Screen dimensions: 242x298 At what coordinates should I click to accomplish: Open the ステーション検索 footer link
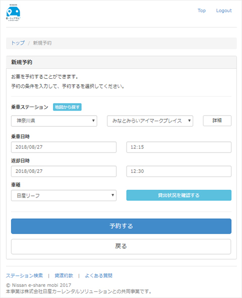pos(25,276)
